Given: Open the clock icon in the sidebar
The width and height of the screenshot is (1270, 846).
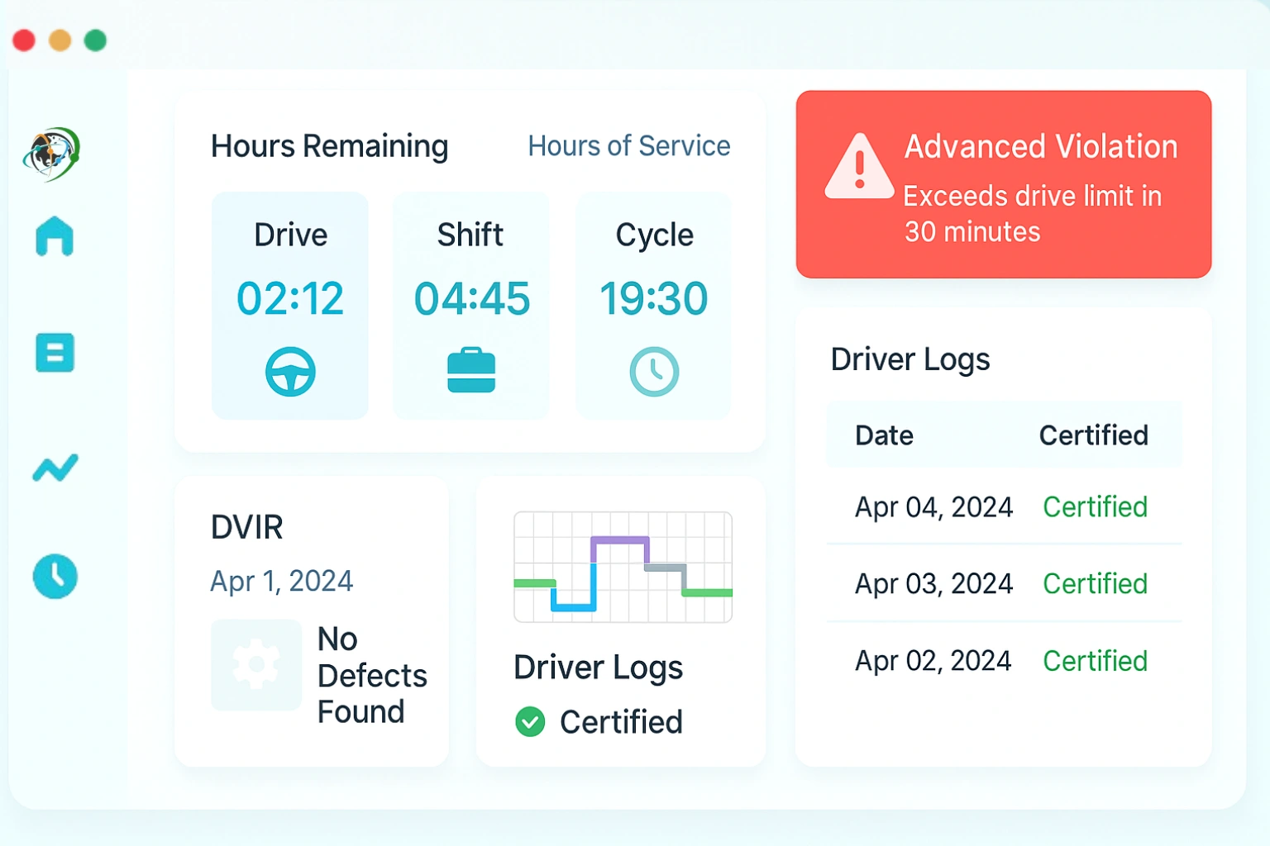Looking at the screenshot, I should pos(55,577).
